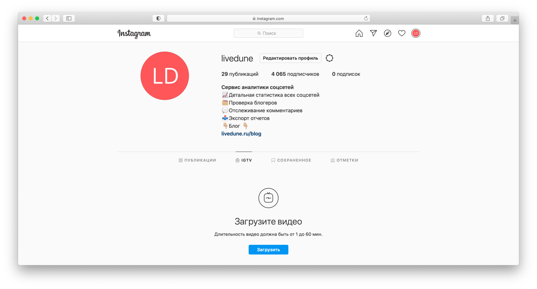Go to Instagram home feed icon
Screen dimensions: 537x289
[x=359, y=33]
